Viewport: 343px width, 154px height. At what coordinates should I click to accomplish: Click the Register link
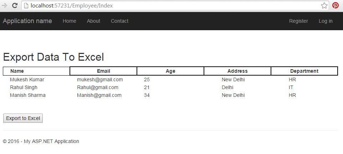(x=298, y=21)
